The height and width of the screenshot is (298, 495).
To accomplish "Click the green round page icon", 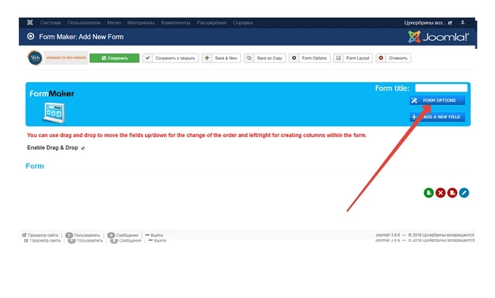I will point(429,193).
